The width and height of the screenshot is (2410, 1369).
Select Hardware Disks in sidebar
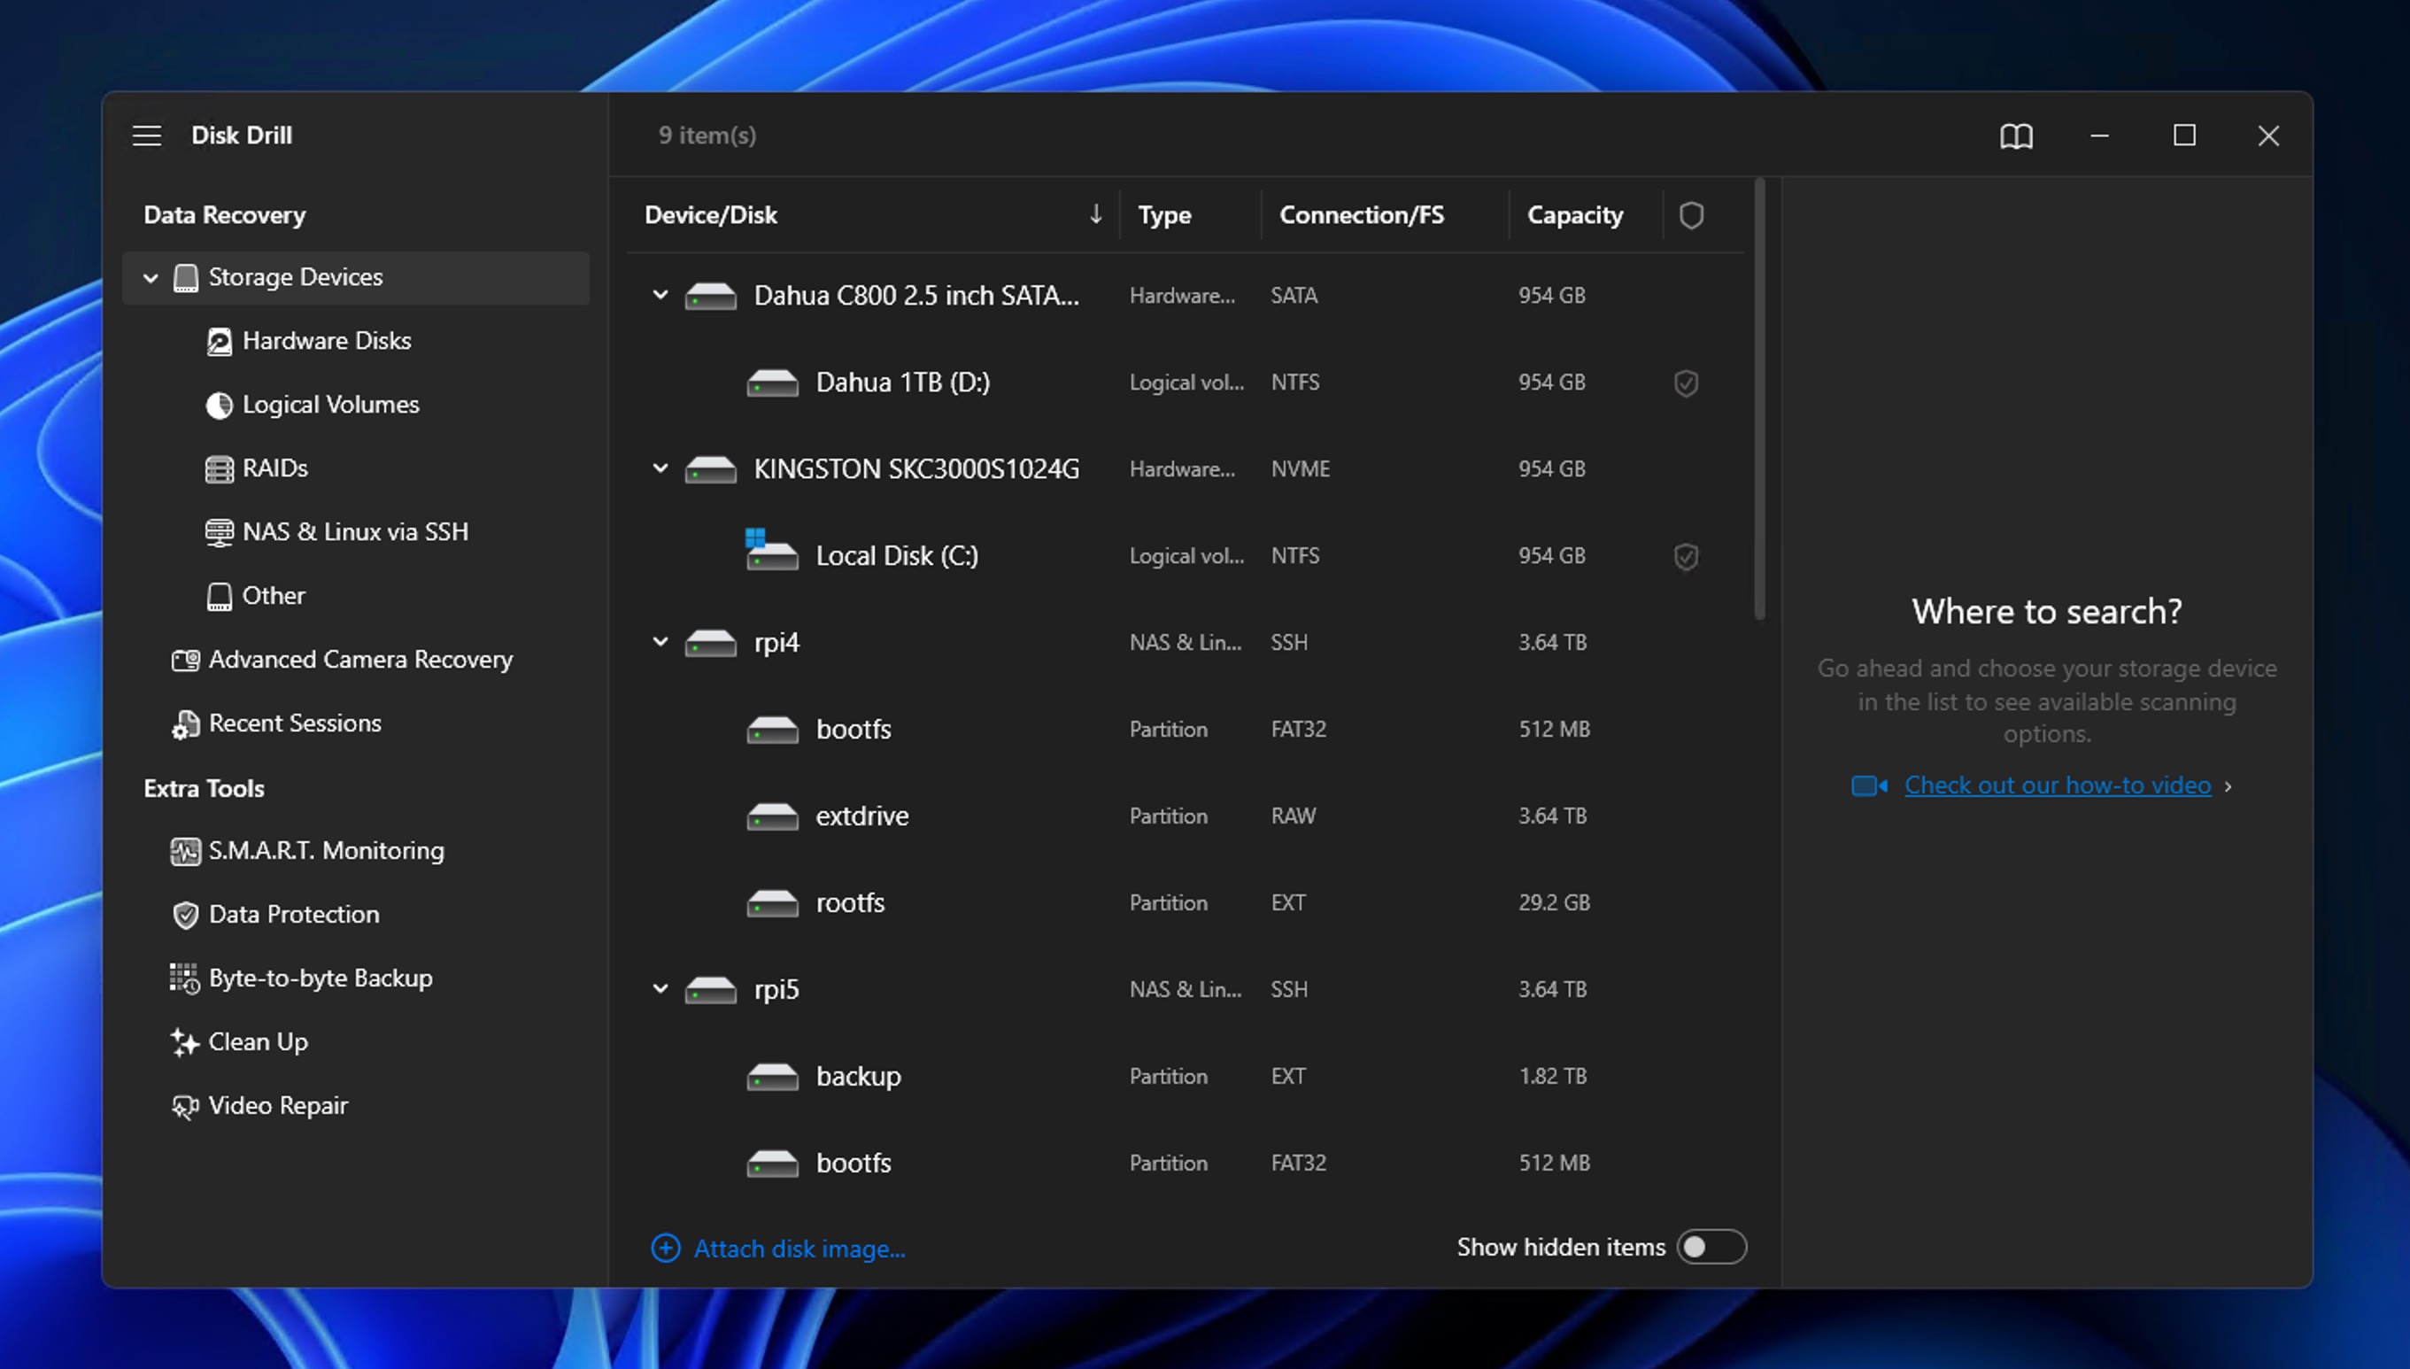[x=325, y=340]
